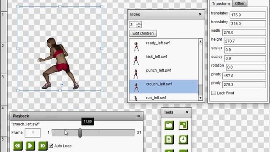Image resolution: width=270 pixels, height=152 pixels.
Task: Switch to the Transform tab
Action: [221, 4]
